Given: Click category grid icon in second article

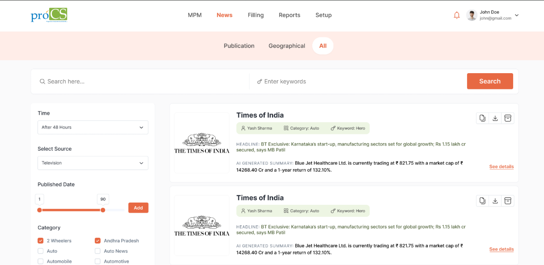Looking at the screenshot, I should (286, 211).
